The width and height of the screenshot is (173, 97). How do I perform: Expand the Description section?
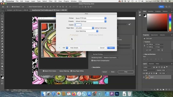point(91,67)
